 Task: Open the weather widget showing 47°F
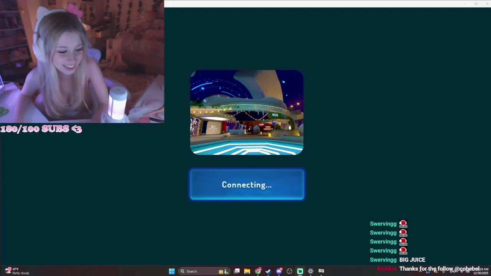(x=17, y=271)
